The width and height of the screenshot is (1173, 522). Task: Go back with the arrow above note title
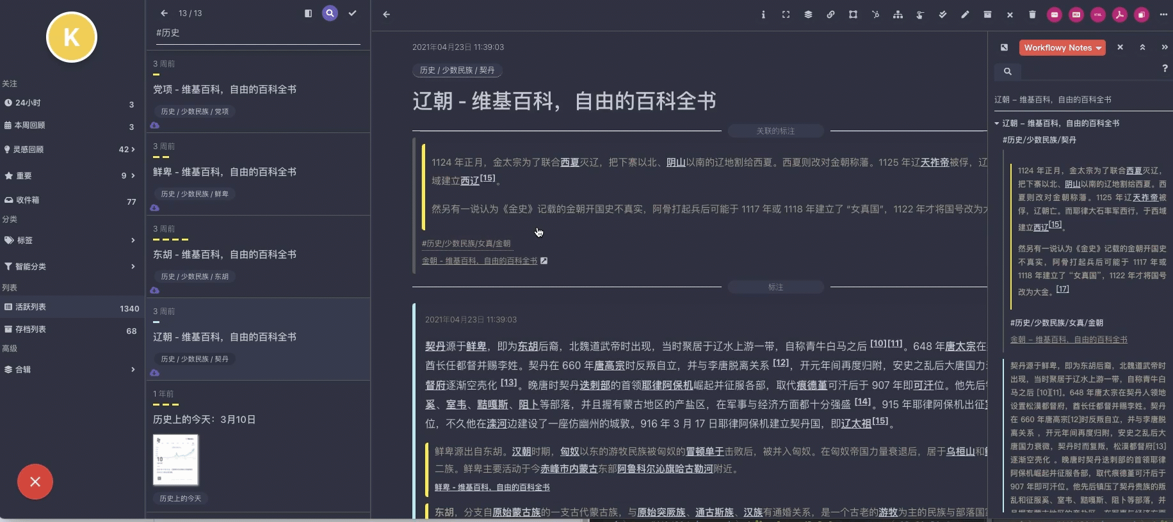387,14
